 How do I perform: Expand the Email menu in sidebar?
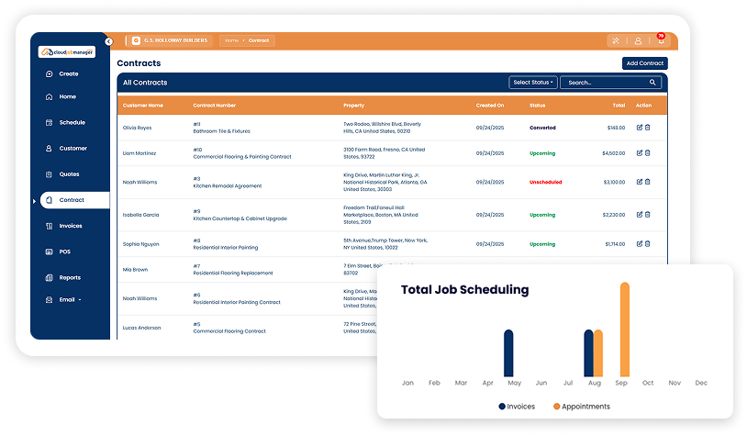(x=70, y=299)
